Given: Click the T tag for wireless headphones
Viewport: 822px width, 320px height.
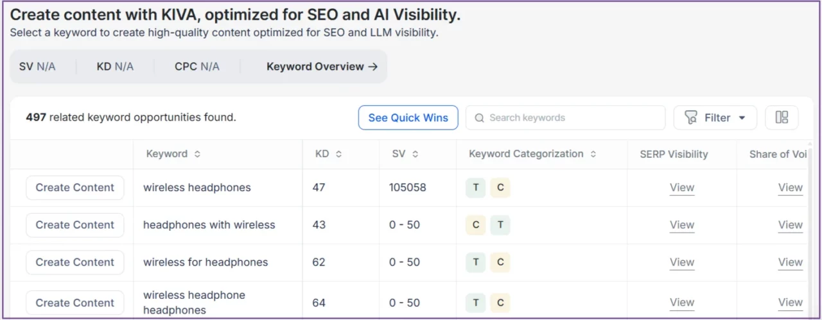Looking at the screenshot, I should [x=476, y=188].
